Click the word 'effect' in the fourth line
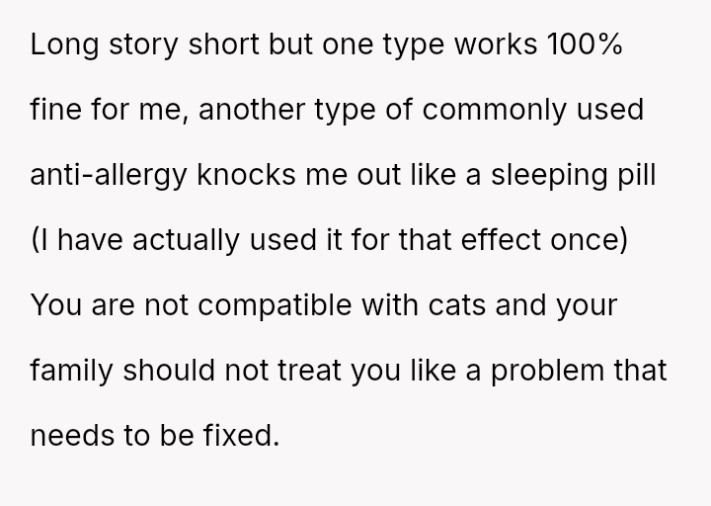Viewport: 711px width, 506px height. click(501, 239)
